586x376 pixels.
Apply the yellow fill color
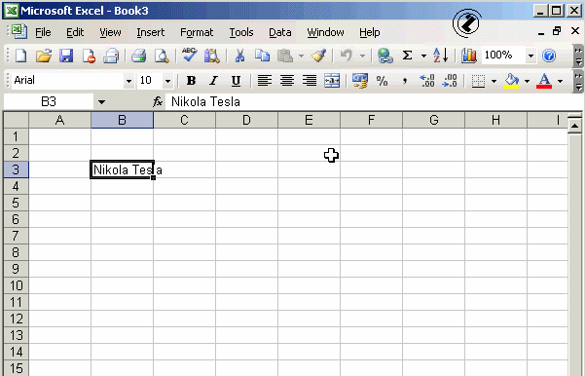click(x=511, y=81)
